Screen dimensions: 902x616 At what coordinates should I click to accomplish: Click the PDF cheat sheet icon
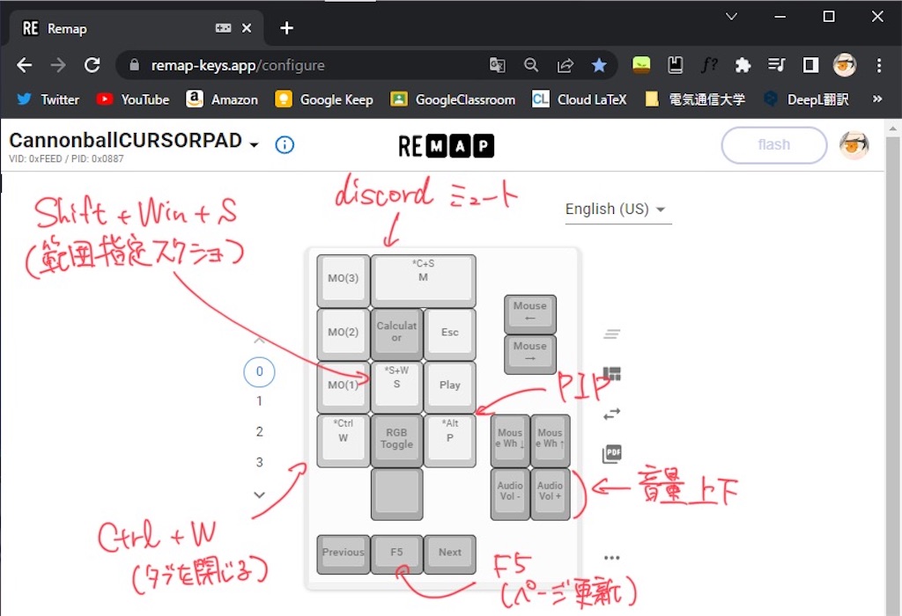611,454
